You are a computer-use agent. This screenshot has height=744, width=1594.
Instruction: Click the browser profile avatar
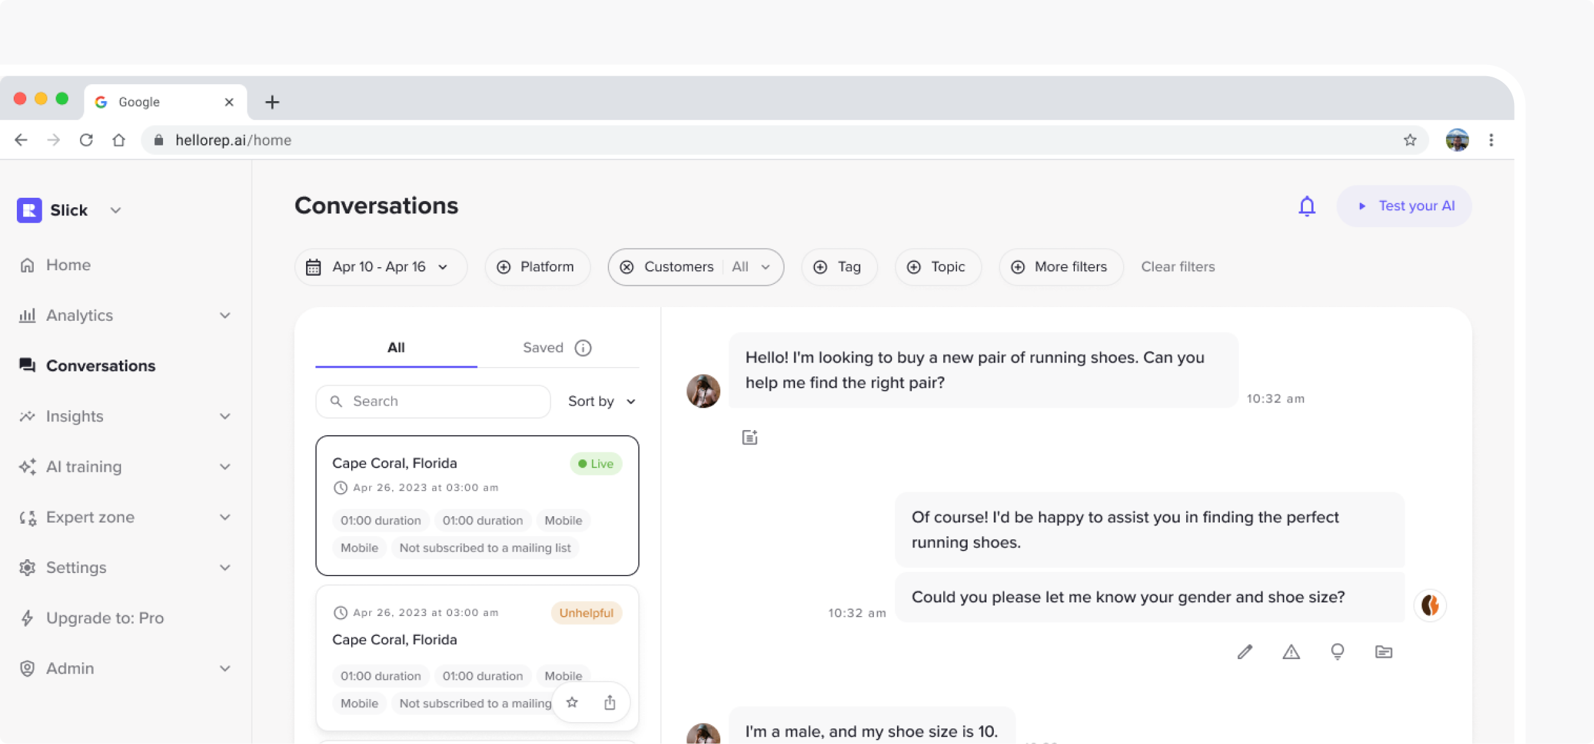[x=1457, y=140]
